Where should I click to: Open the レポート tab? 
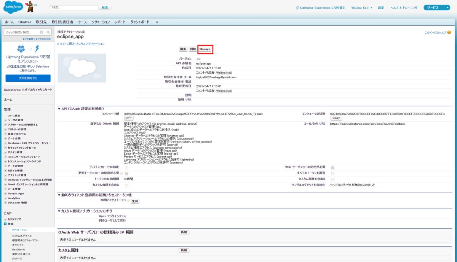[x=120, y=22]
